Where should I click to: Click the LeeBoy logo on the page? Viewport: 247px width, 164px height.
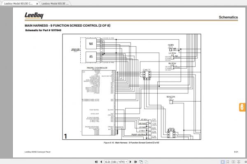coord(34,16)
